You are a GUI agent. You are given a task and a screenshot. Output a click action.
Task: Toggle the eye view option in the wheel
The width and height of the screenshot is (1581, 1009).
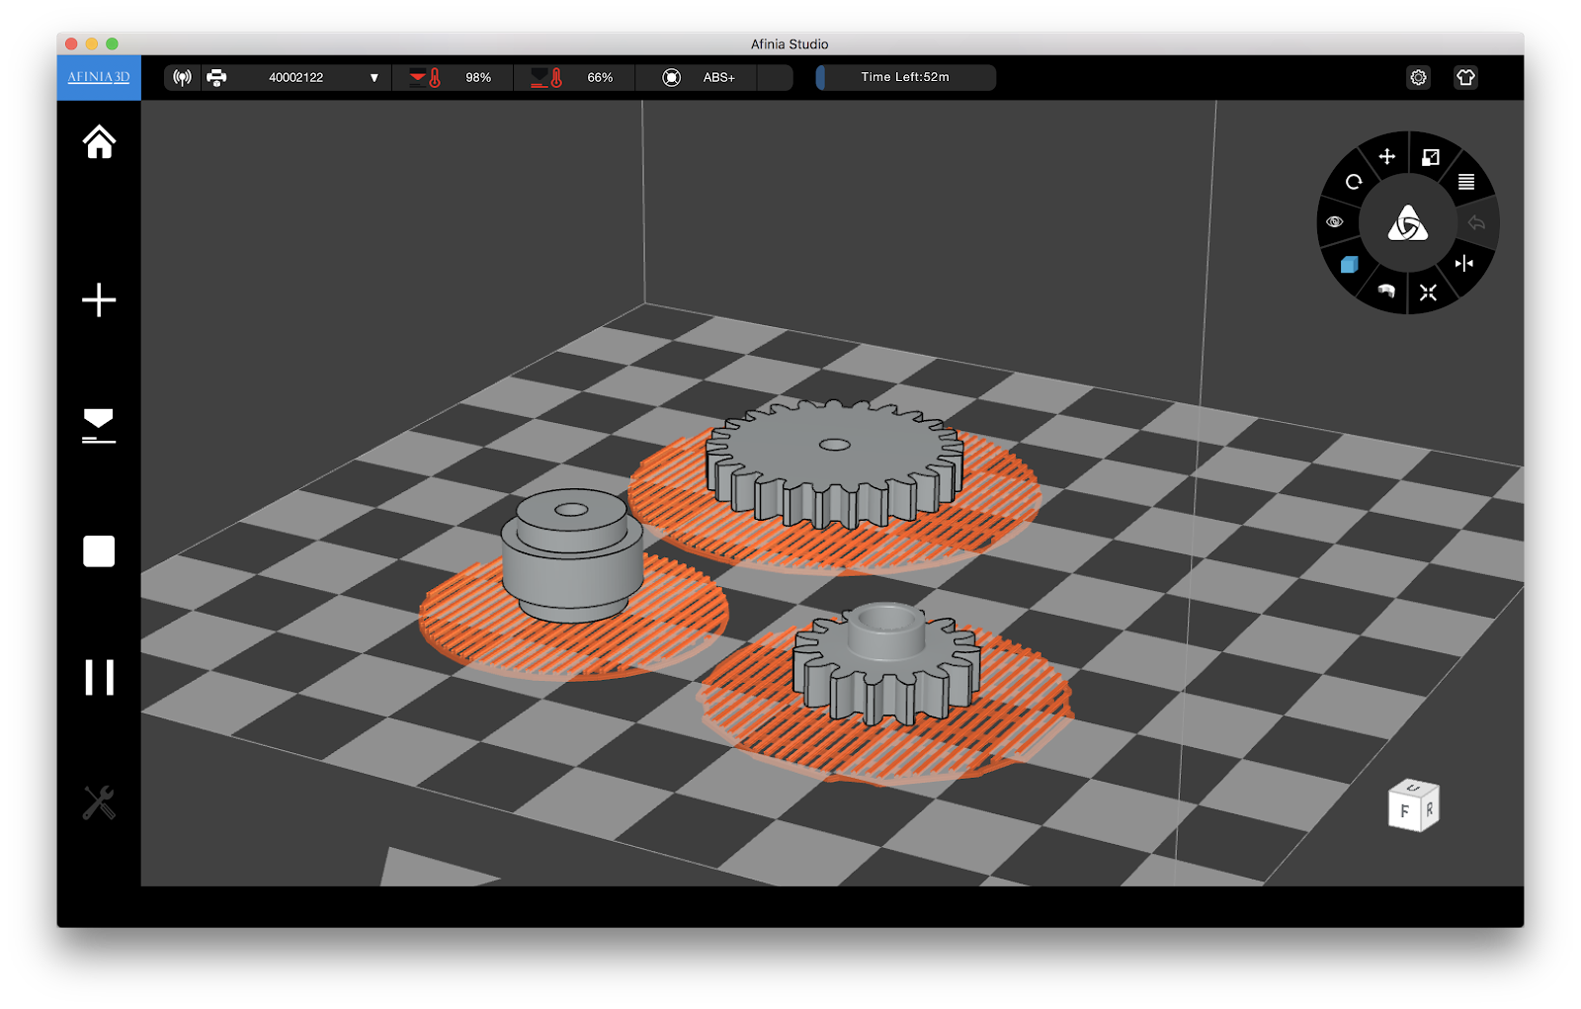1335,221
